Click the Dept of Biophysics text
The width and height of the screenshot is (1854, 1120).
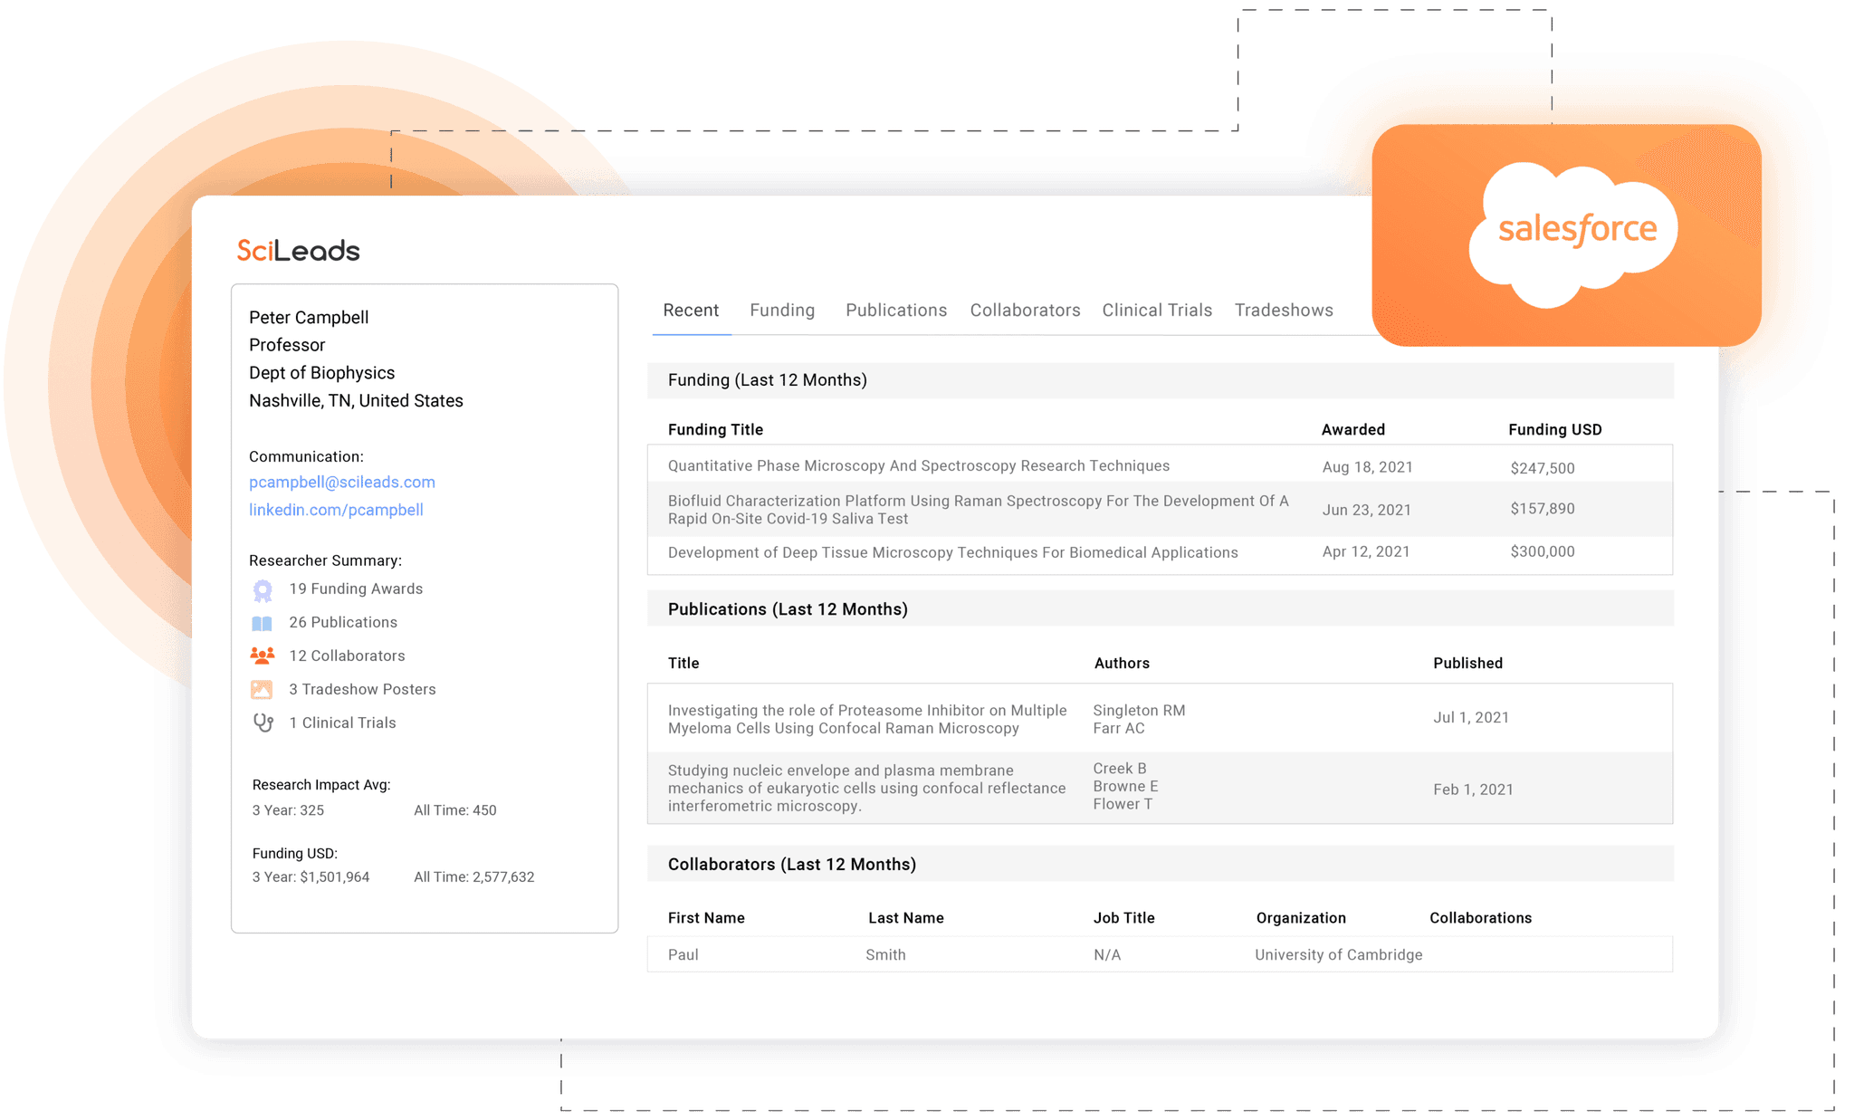(321, 373)
